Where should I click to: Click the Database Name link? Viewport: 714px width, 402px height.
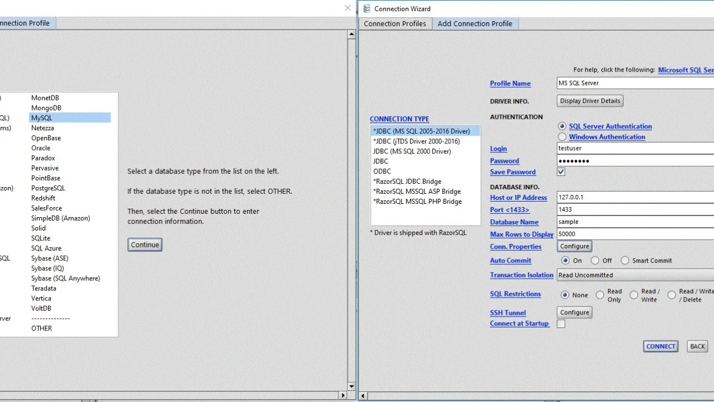coord(514,222)
